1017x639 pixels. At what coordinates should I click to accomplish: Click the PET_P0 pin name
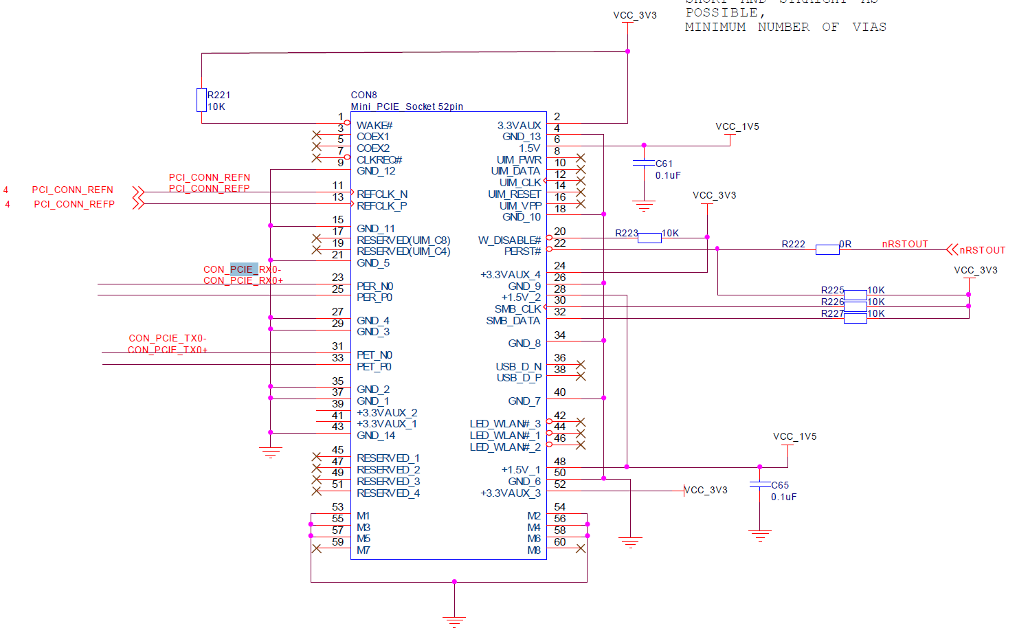(374, 367)
